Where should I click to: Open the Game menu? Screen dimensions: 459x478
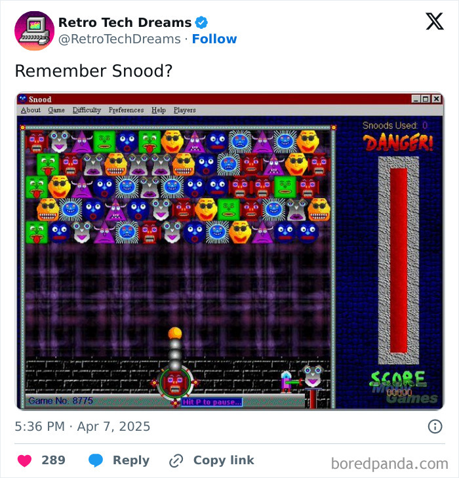point(56,110)
